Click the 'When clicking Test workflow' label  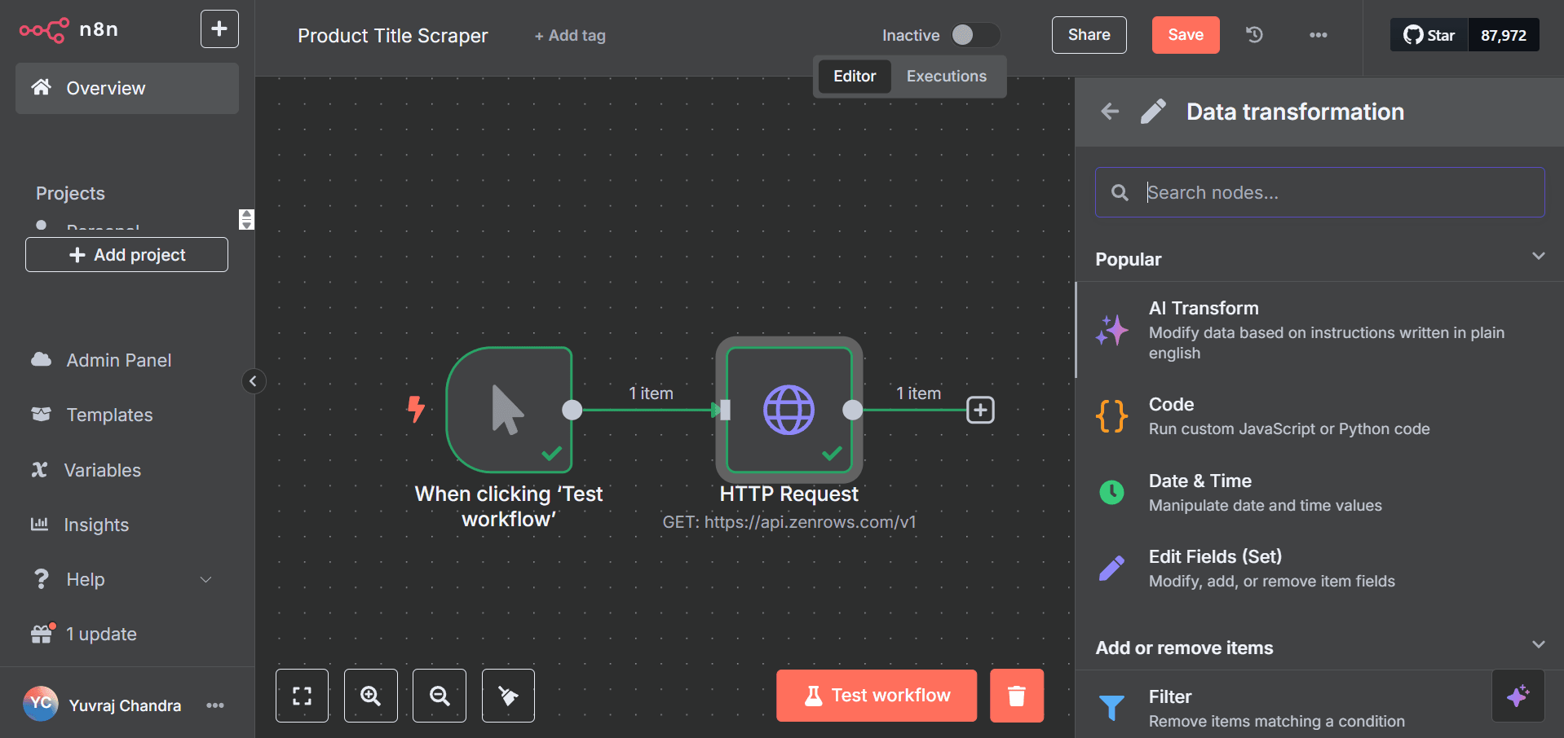(509, 506)
